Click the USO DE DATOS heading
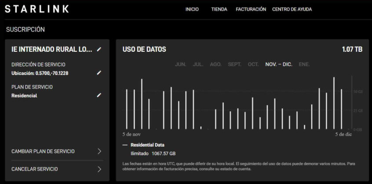372x184 pixels. pos(144,50)
